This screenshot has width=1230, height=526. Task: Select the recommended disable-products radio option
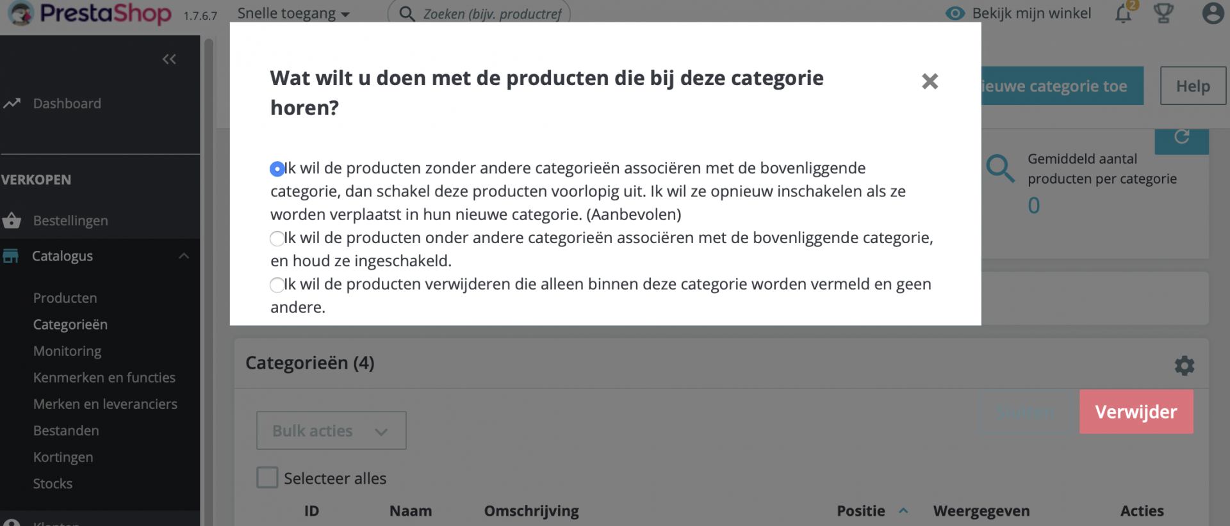click(x=277, y=169)
